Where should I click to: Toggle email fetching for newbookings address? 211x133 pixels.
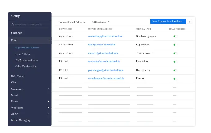coord(174,36)
